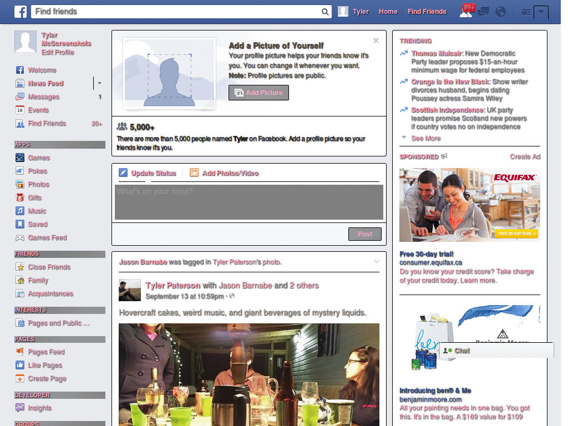Click the Benjamin Moore ad image
Viewport: 568px width, 426px height.
tap(469, 339)
